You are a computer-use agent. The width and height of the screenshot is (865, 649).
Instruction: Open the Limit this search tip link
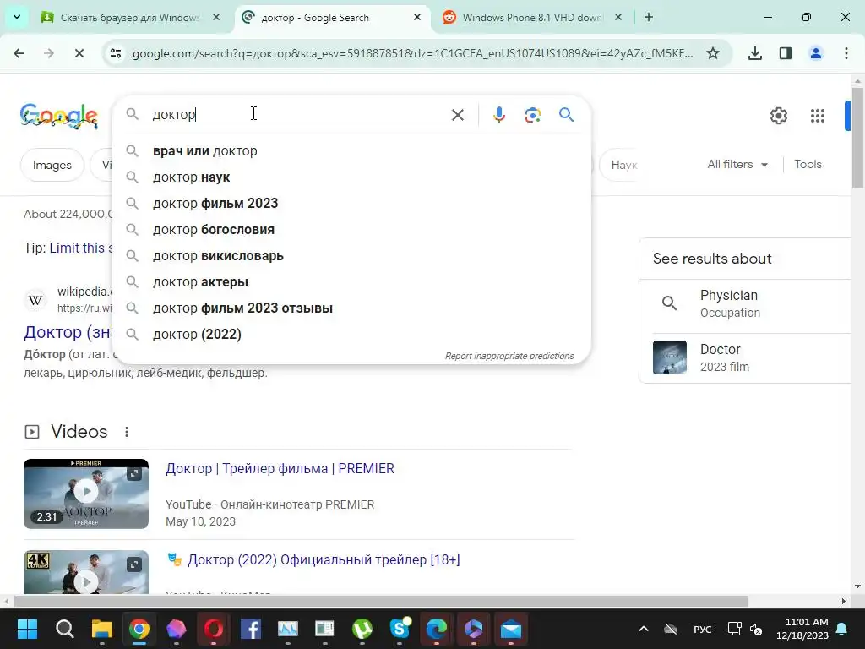click(80, 248)
